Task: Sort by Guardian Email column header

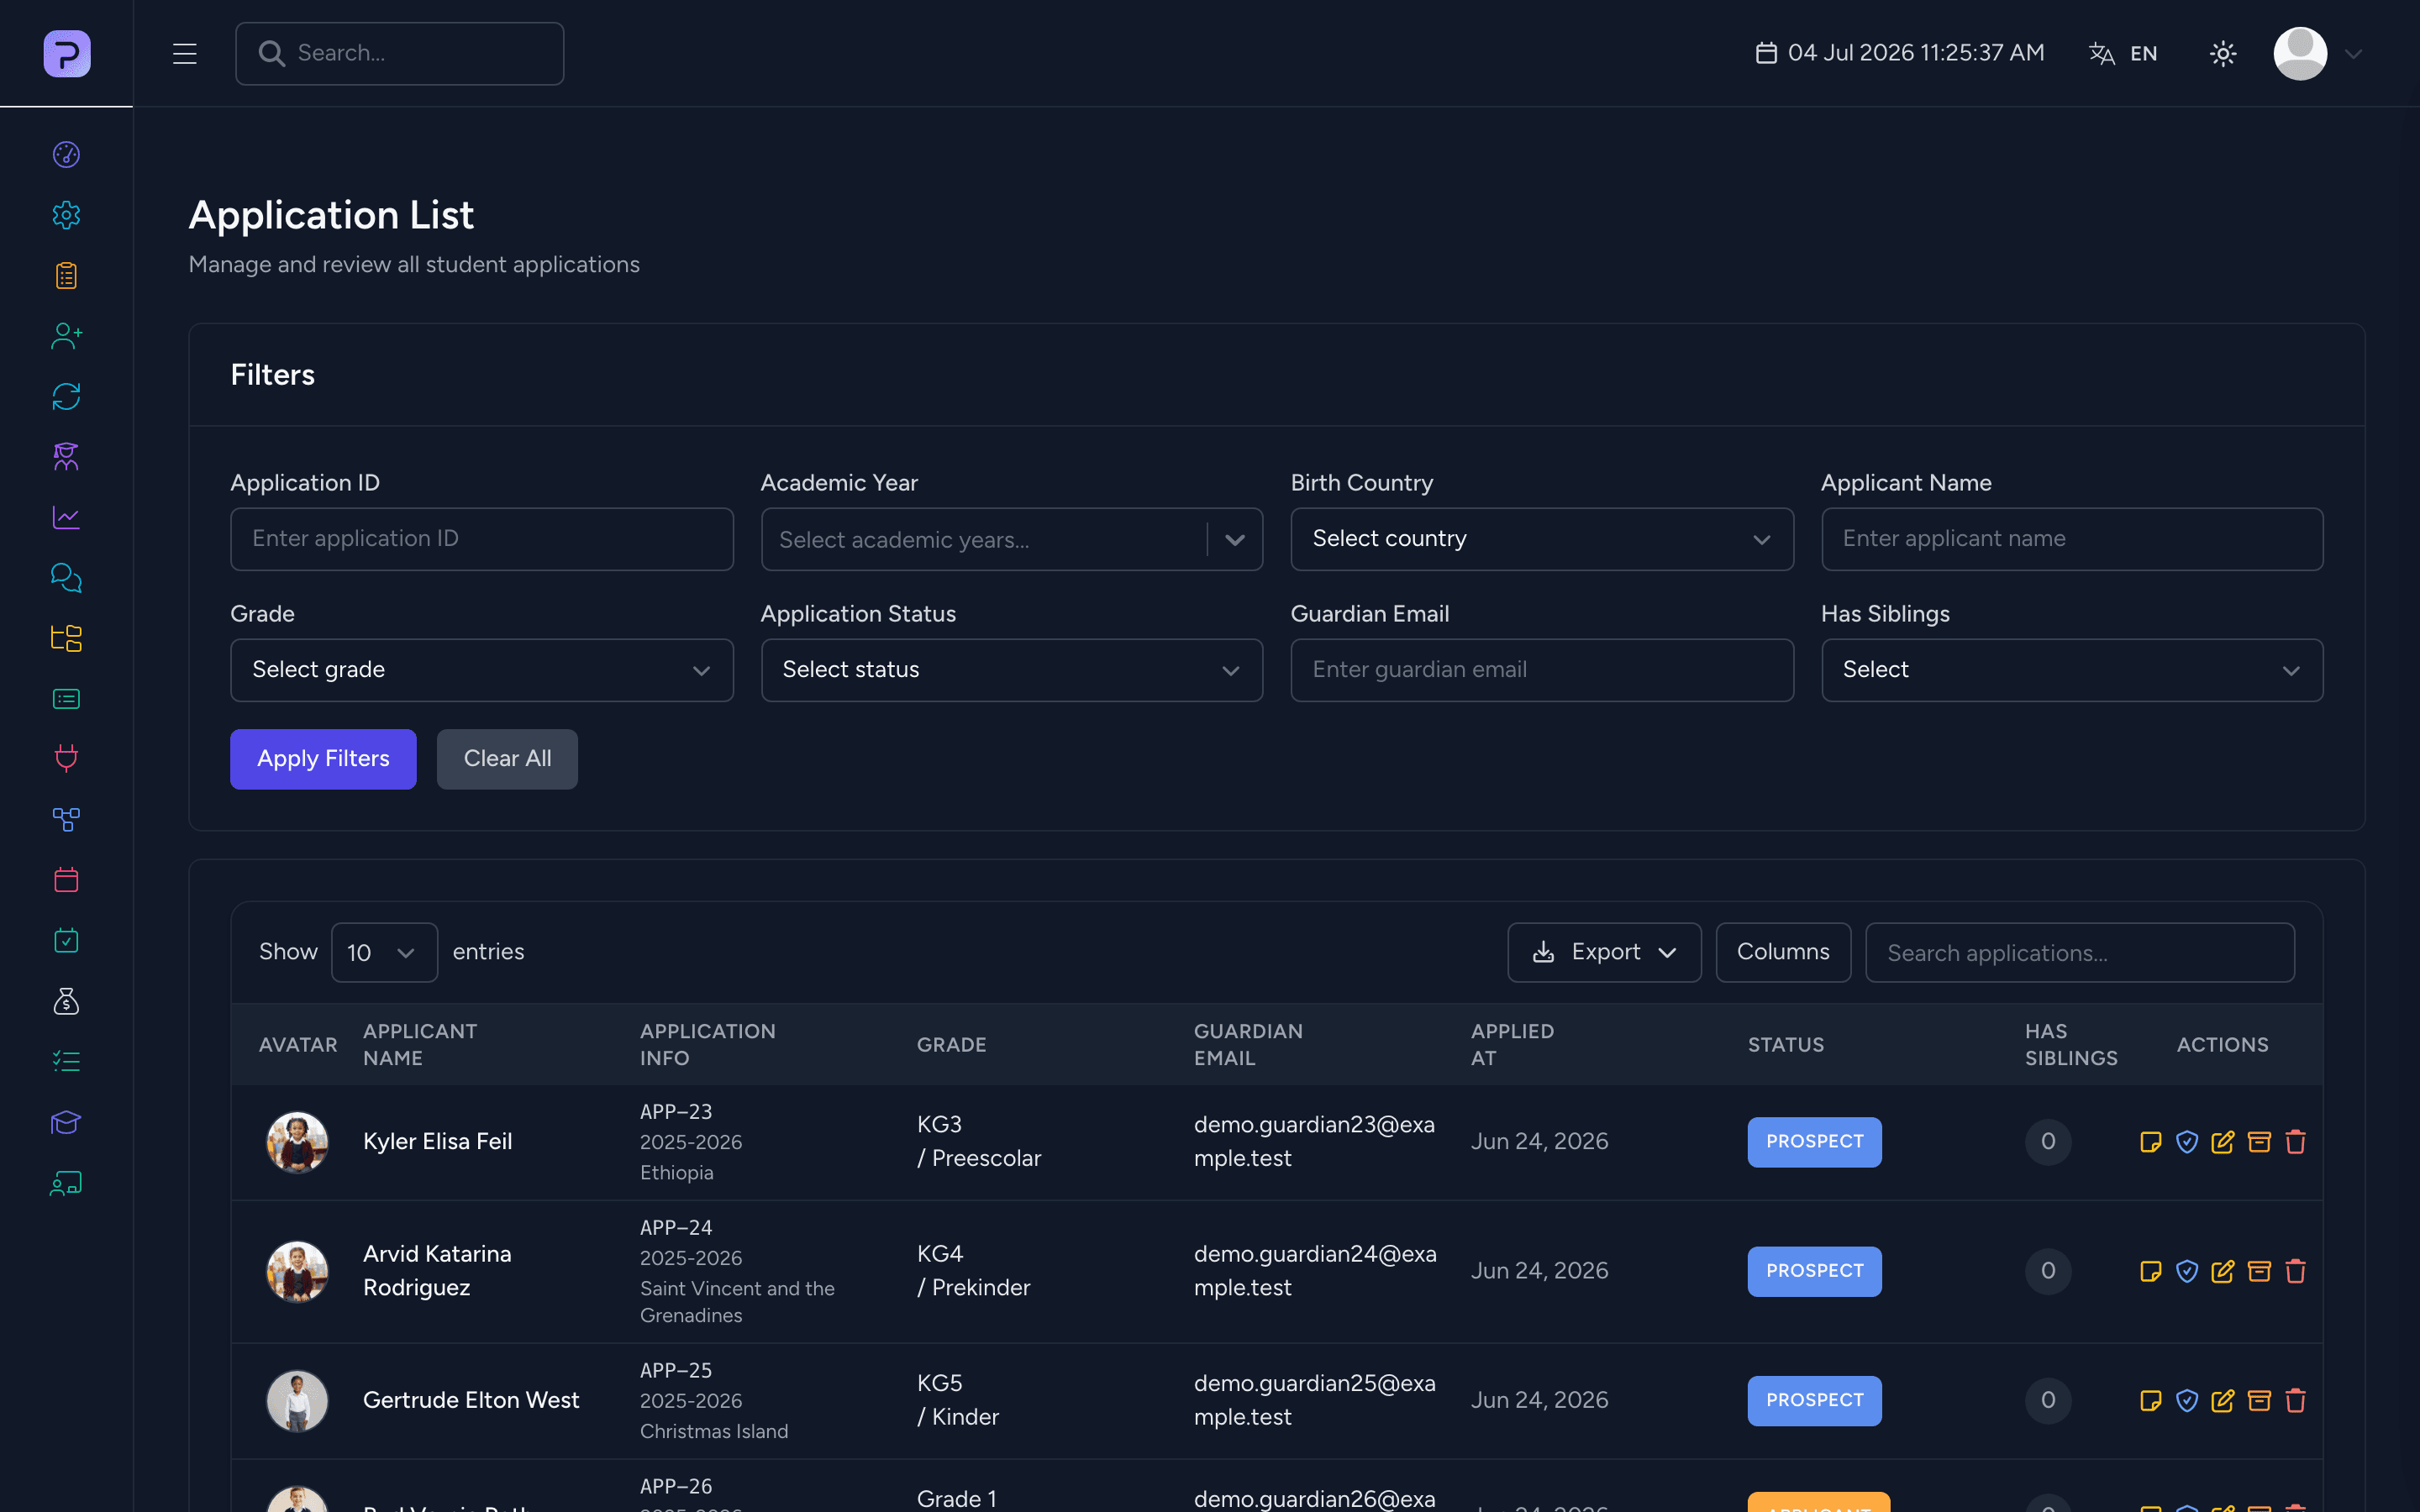Action: 1248,1044
